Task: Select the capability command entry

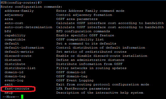Action: [15, 36]
